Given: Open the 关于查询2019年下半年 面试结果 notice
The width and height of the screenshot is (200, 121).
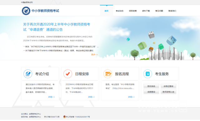Looking at the screenshot, I should click(x=59, y=51).
